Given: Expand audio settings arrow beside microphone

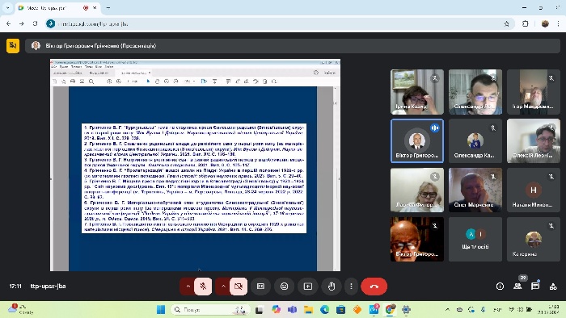Looking at the screenshot, I should coord(188,287).
